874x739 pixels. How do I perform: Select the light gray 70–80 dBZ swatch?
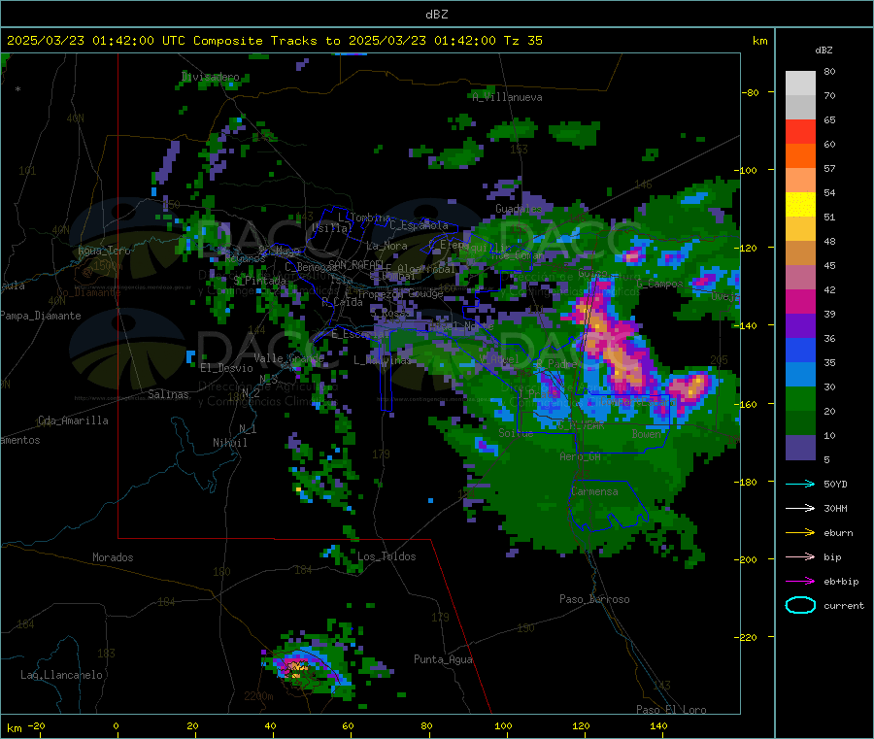pyautogui.click(x=800, y=84)
